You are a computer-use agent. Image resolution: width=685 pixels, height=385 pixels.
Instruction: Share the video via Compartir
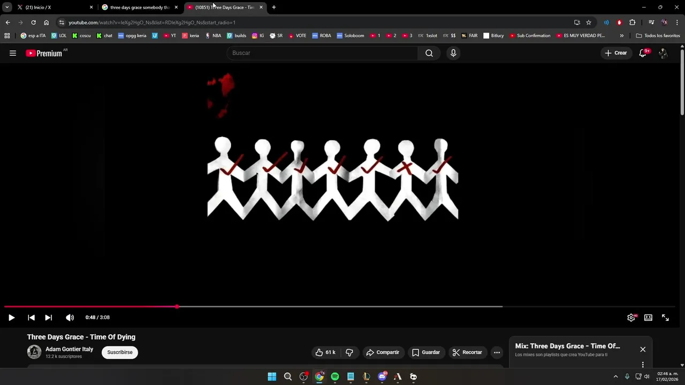click(x=383, y=352)
